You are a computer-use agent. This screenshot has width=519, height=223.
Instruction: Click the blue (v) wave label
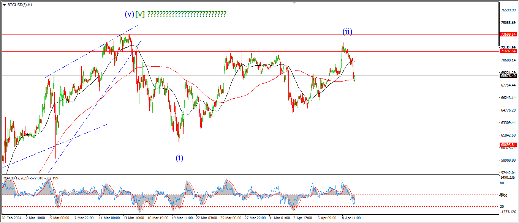click(129, 14)
